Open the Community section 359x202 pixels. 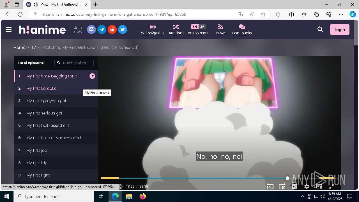point(242,29)
